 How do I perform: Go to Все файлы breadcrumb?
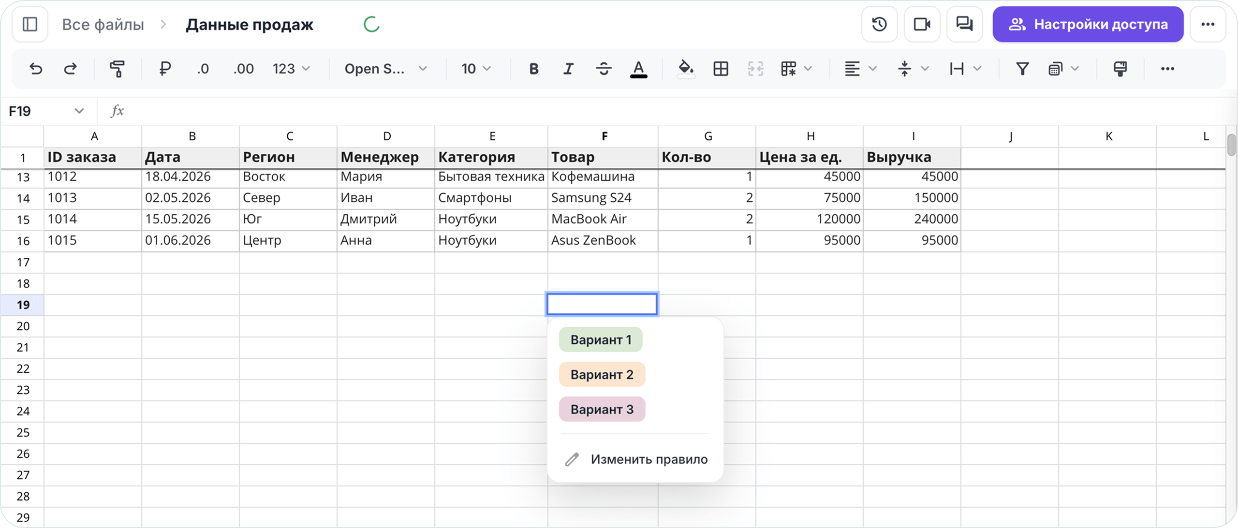[103, 25]
